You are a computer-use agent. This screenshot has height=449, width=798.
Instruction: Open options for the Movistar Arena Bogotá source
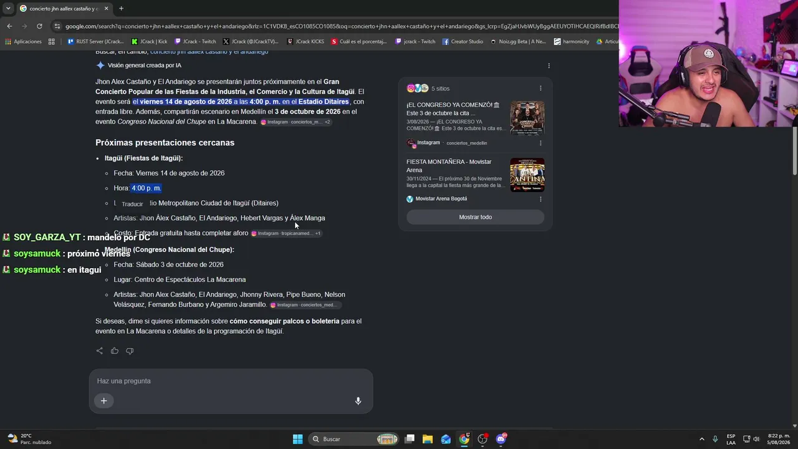[541, 199]
